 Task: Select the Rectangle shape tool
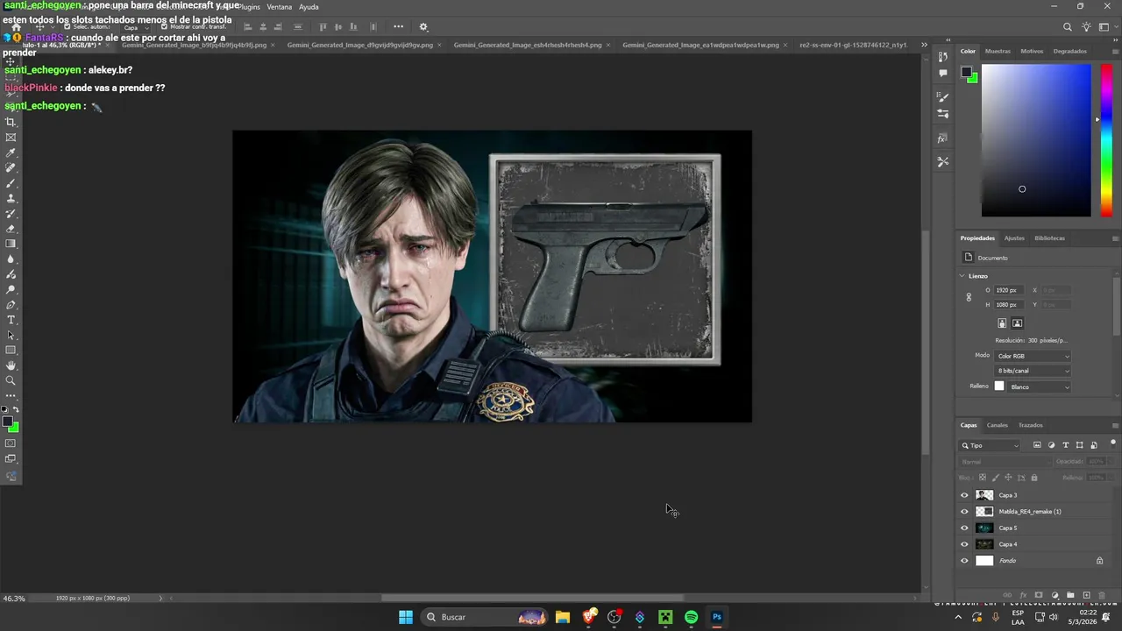[11, 351]
